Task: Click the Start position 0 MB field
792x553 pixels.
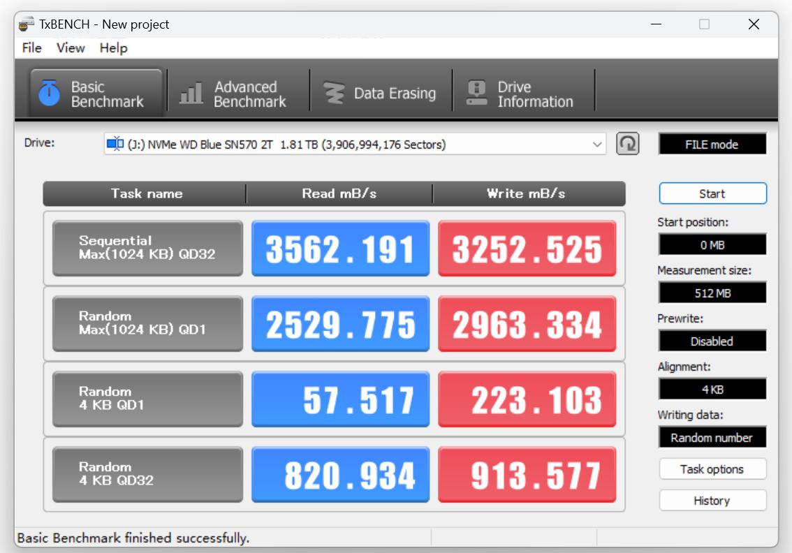Action: tap(712, 244)
